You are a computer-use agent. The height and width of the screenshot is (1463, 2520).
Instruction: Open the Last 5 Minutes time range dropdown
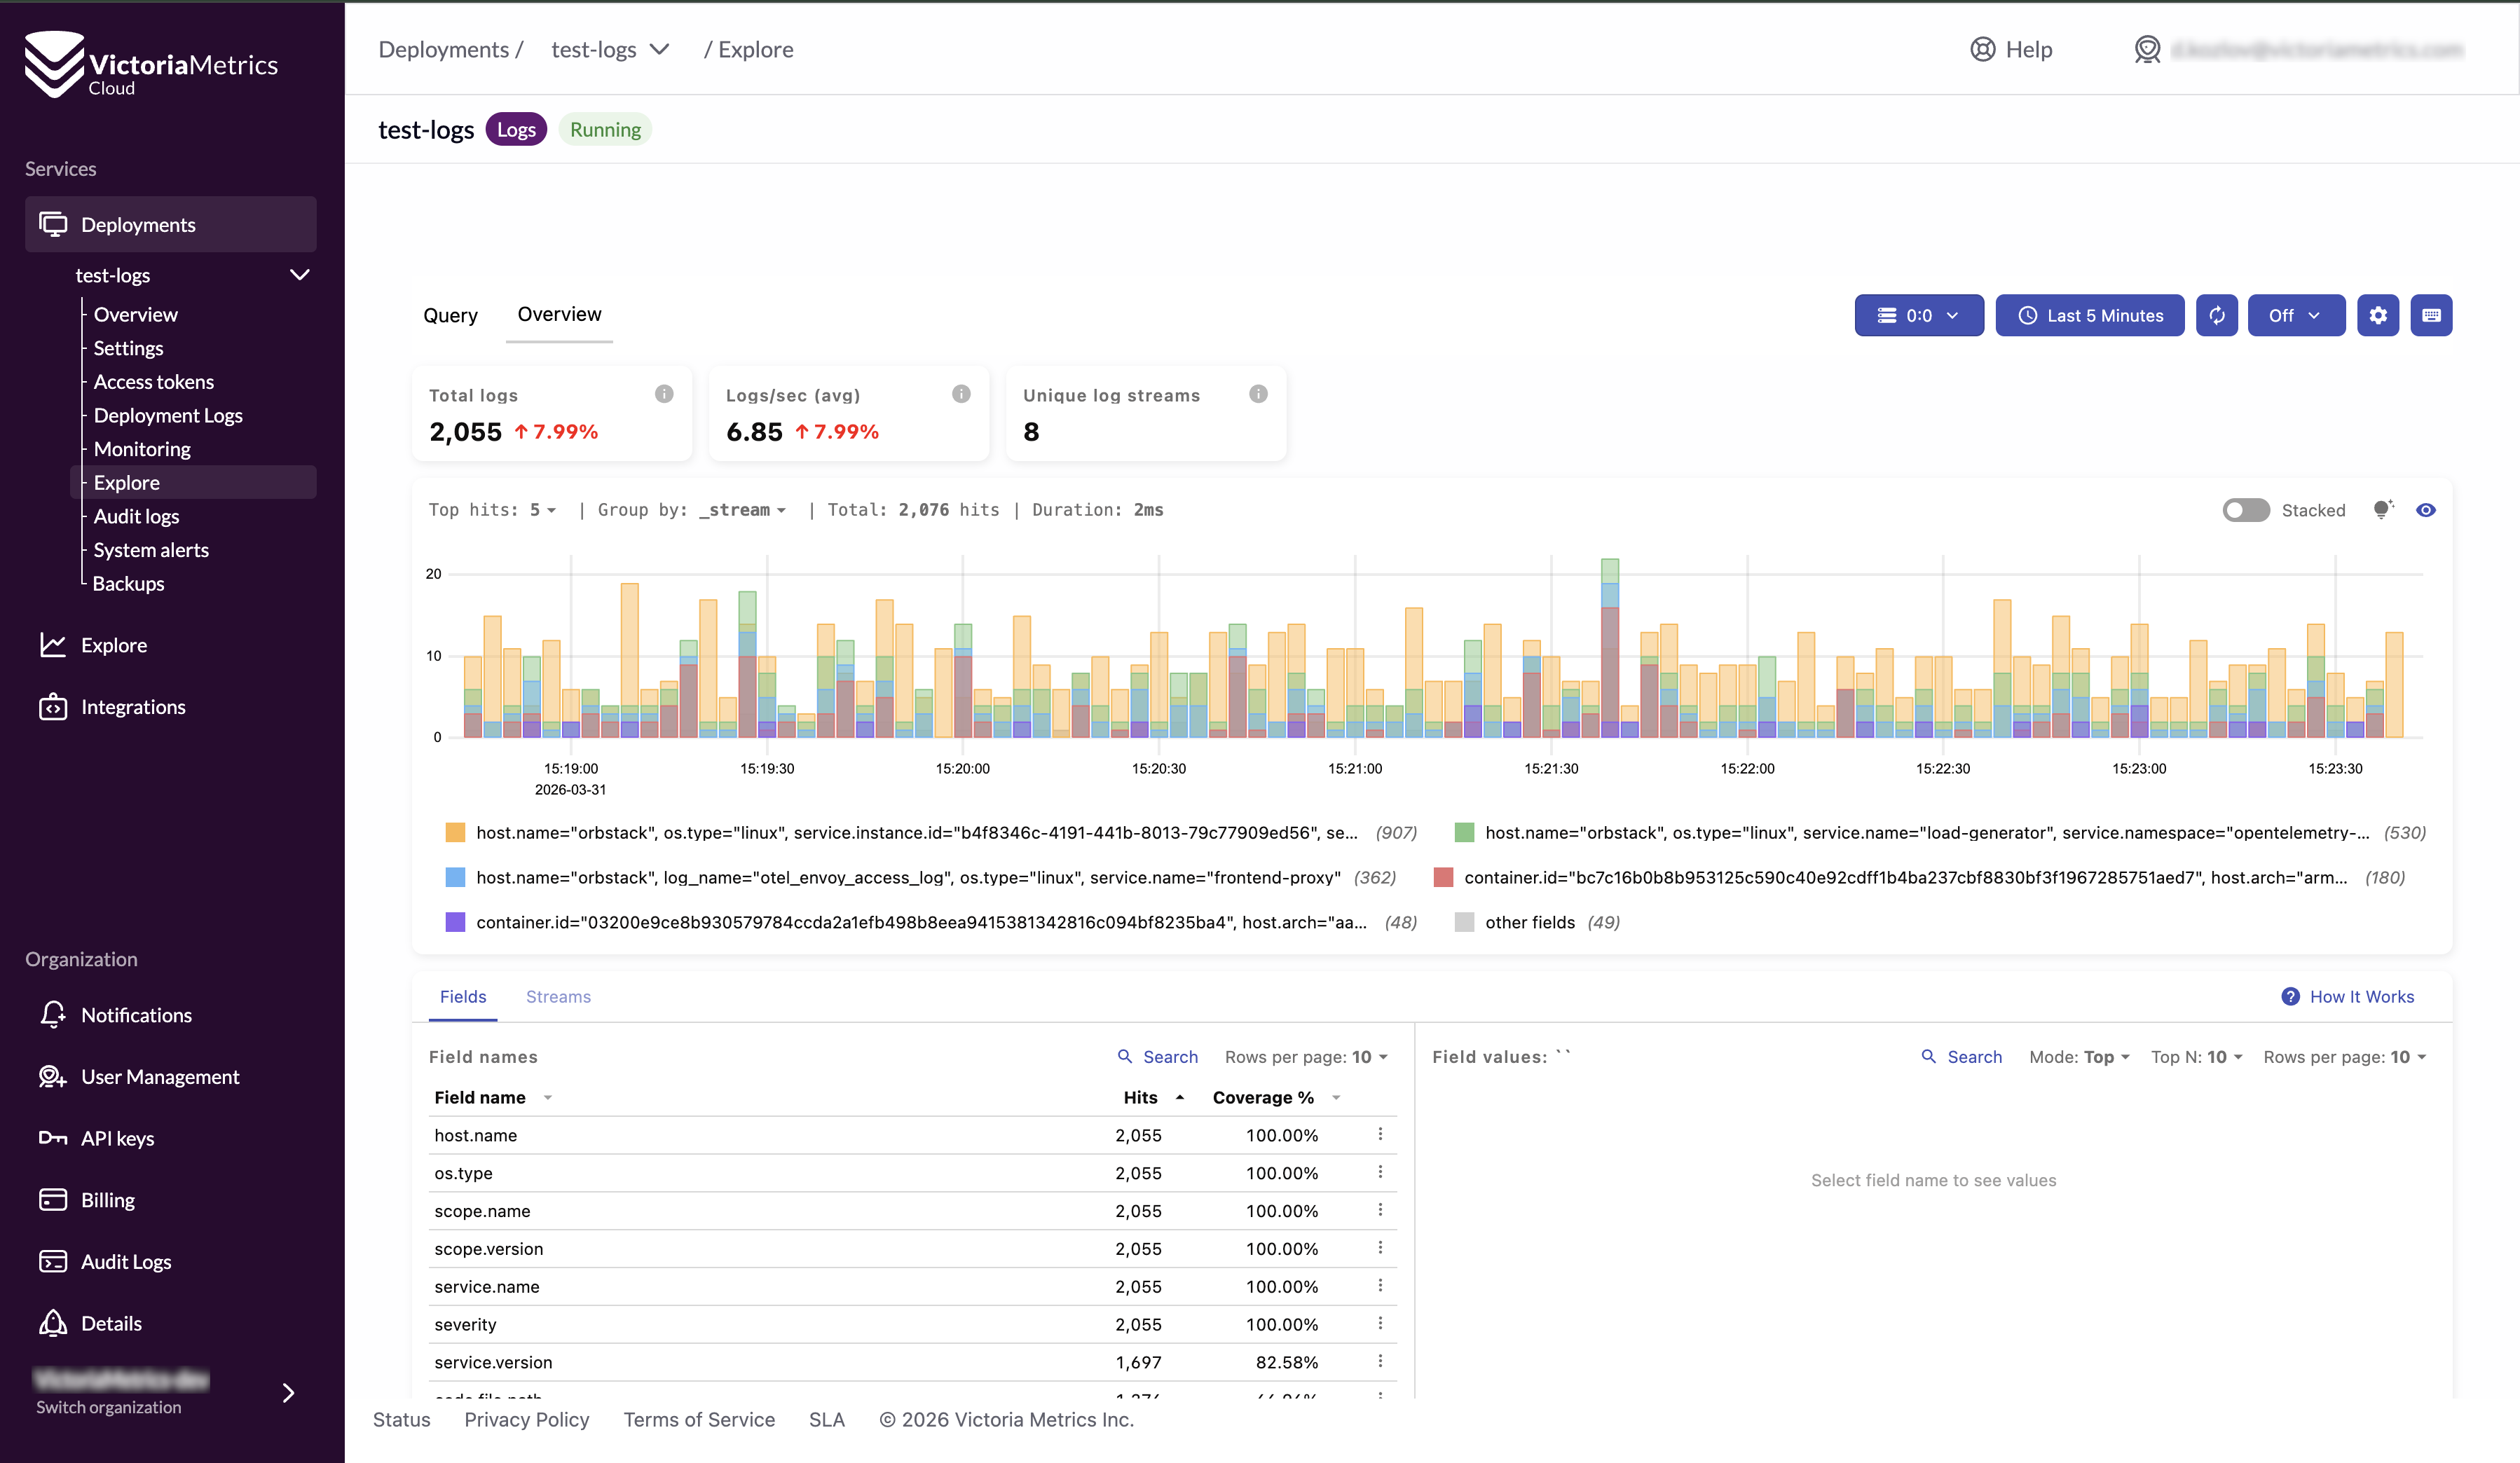(2089, 316)
